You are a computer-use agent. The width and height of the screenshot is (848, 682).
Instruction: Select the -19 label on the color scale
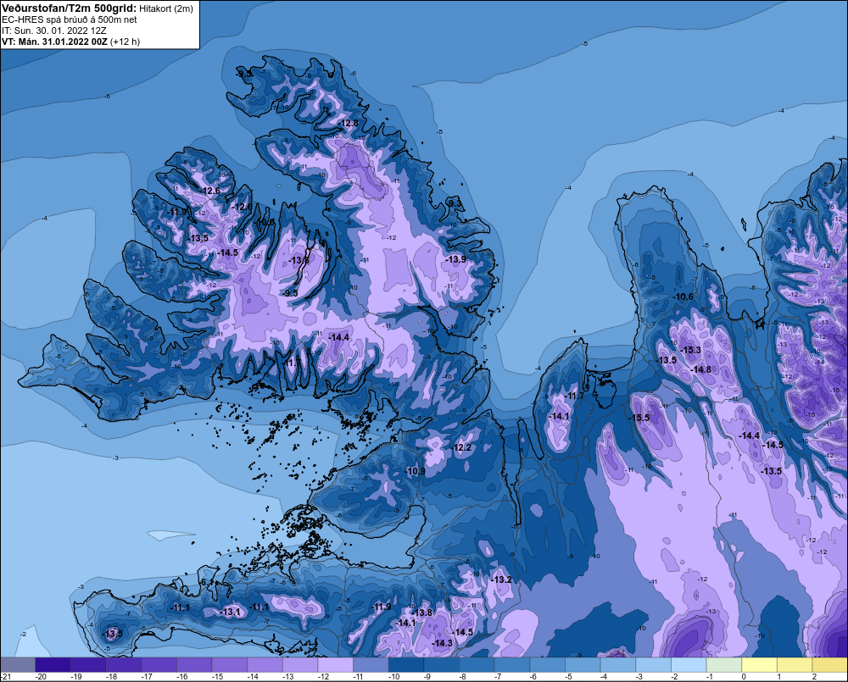pyautogui.click(x=75, y=677)
